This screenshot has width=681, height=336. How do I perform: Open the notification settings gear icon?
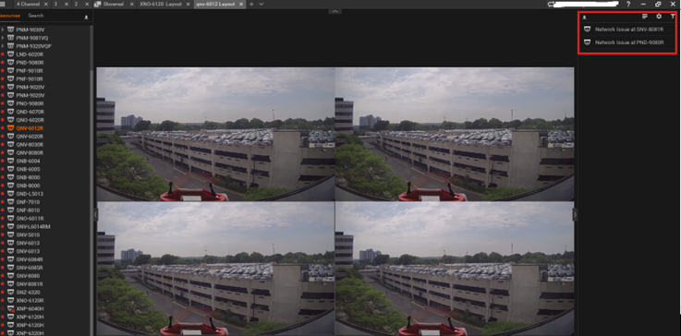[659, 17]
